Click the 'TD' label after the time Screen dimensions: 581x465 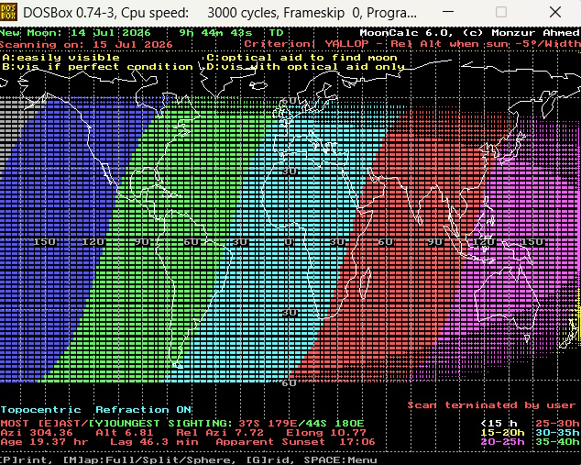pyautogui.click(x=276, y=33)
